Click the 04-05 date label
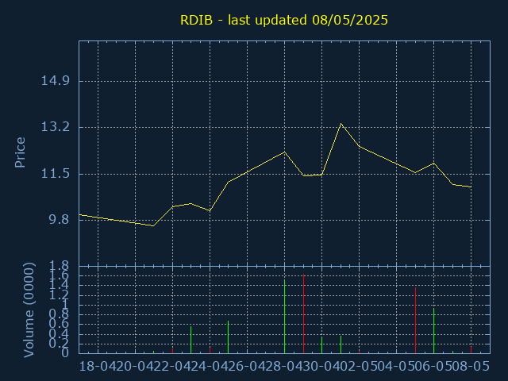Image resolution: width=508 pixels, height=381 pixels. tap(396, 366)
